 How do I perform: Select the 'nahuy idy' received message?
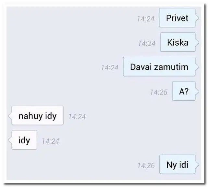click(x=38, y=116)
